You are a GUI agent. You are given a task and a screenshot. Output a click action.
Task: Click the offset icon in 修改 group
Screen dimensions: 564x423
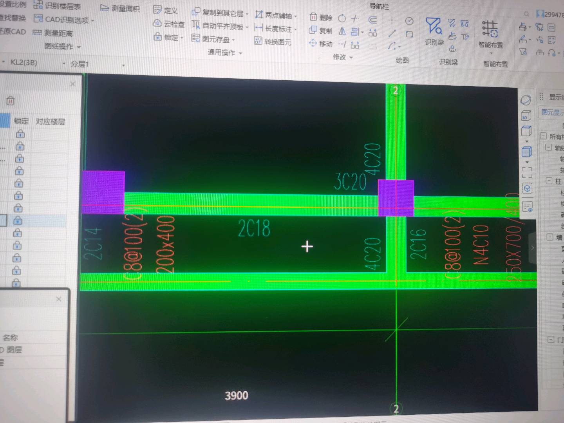click(372, 19)
